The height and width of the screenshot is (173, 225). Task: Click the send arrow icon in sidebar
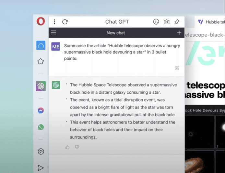tap(41, 167)
